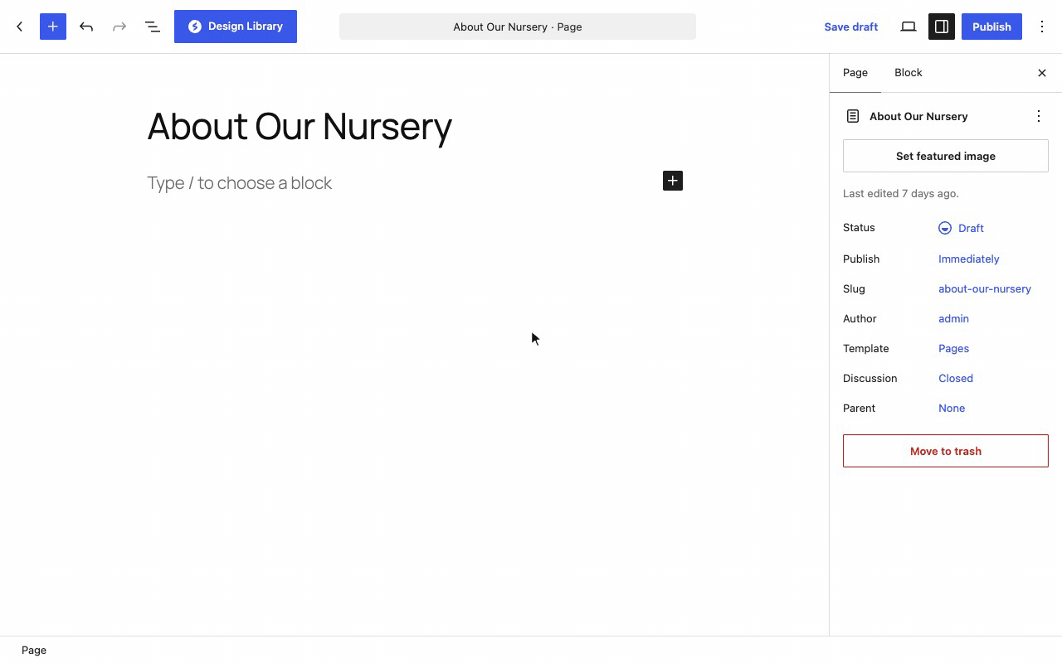The height and width of the screenshot is (663, 1062).
Task: Toggle the settings sidebar panel
Action: tap(942, 27)
